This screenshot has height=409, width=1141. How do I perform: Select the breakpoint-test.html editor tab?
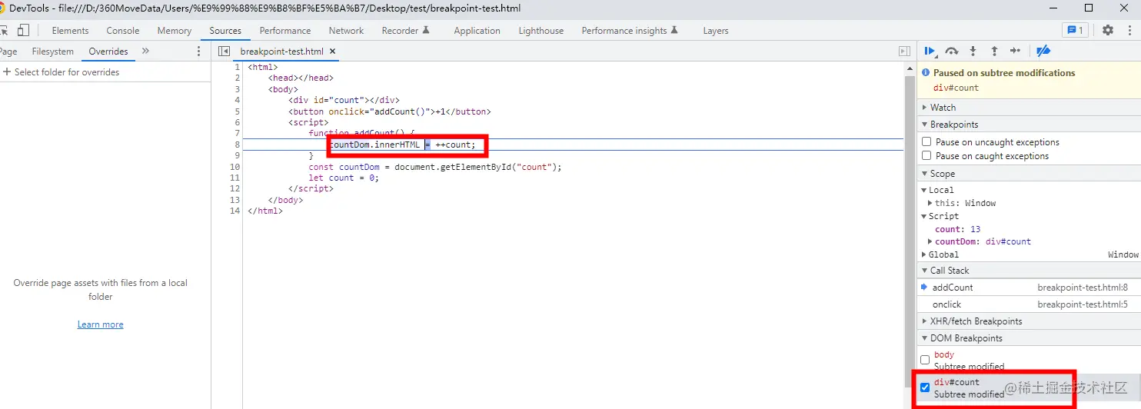[x=282, y=52]
